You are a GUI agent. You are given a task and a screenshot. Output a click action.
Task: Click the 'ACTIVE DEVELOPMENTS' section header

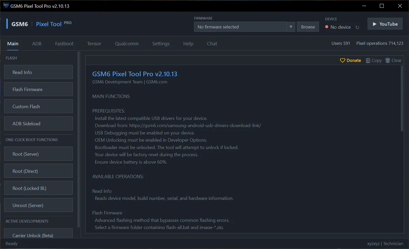tap(27, 221)
